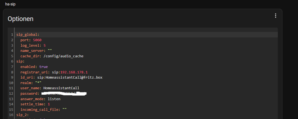Click line number 6 in gutter

12,61
